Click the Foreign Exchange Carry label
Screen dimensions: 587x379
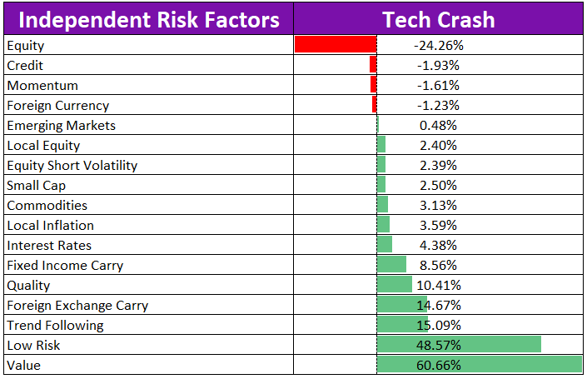pos(77,306)
